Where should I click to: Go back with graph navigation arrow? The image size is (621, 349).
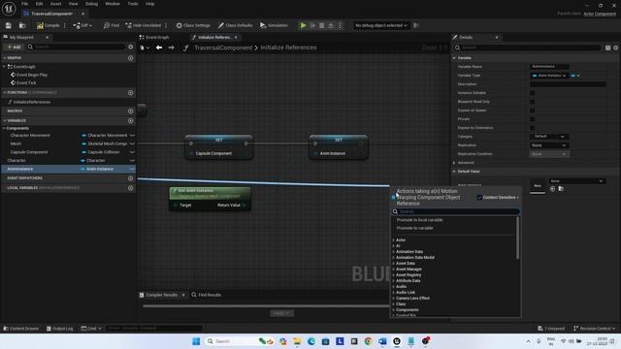159,48
